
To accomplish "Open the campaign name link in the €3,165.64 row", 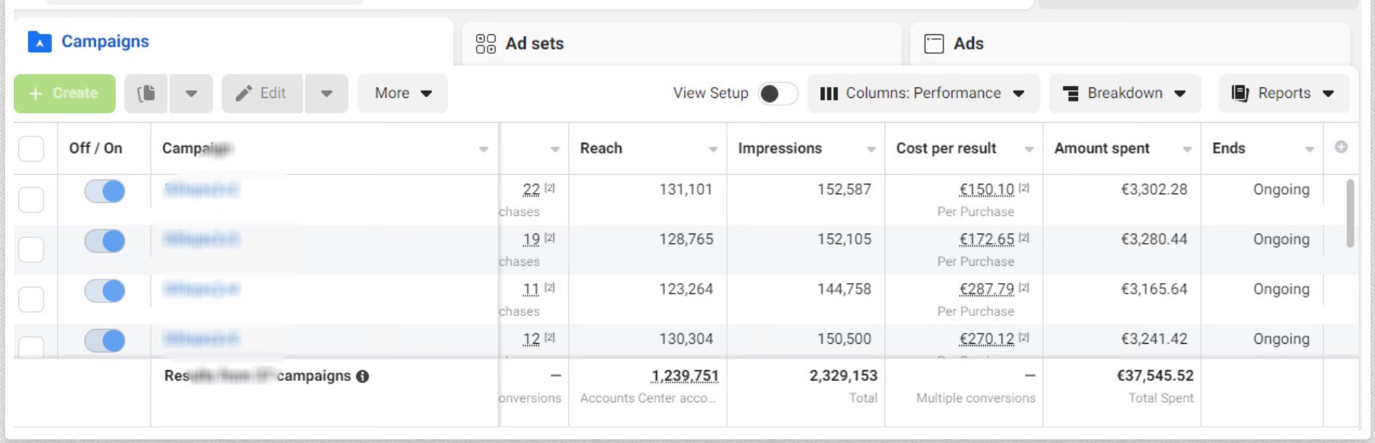I will (x=201, y=289).
